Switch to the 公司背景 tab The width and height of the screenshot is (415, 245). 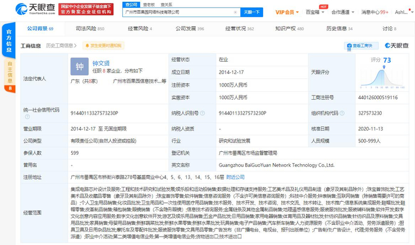point(40,28)
